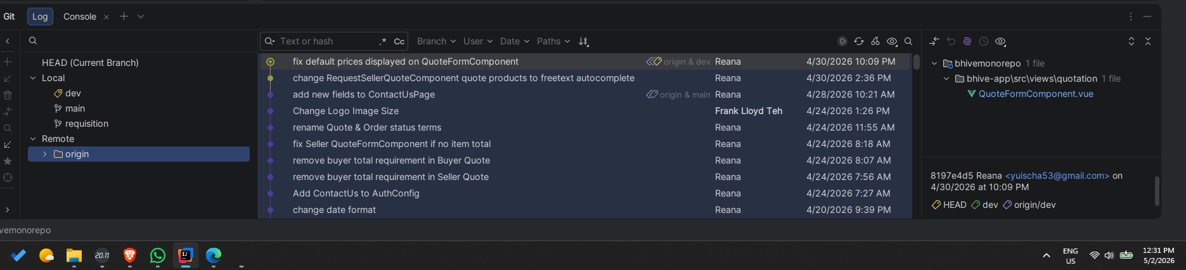
Task: Click the navigate log to branch target icon
Action: [x=8, y=177]
